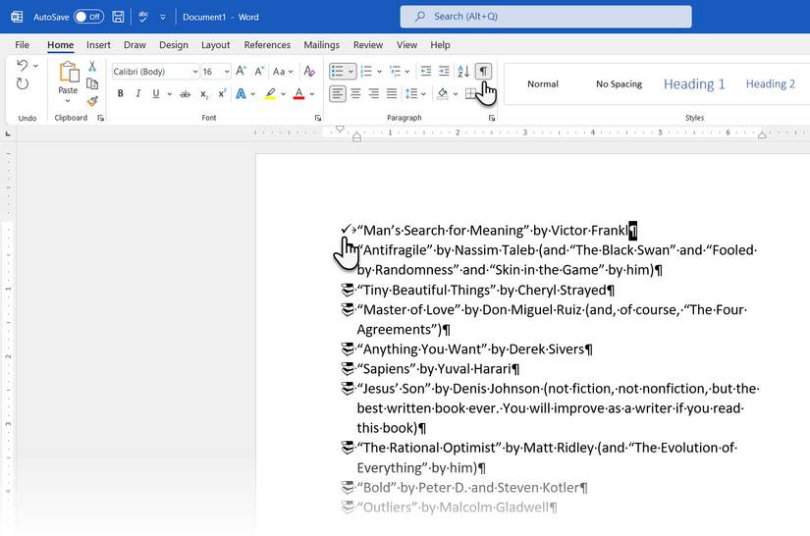
Task: Toggle Bold formatting
Action: [x=121, y=94]
